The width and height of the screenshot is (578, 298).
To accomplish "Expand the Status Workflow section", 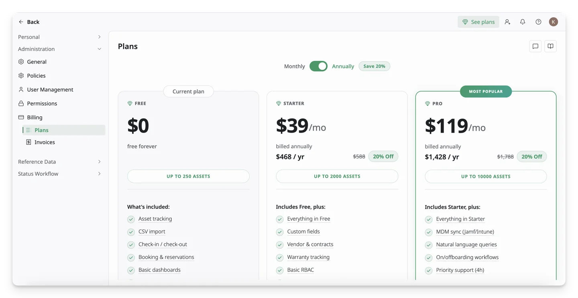I will pos(60,174).
